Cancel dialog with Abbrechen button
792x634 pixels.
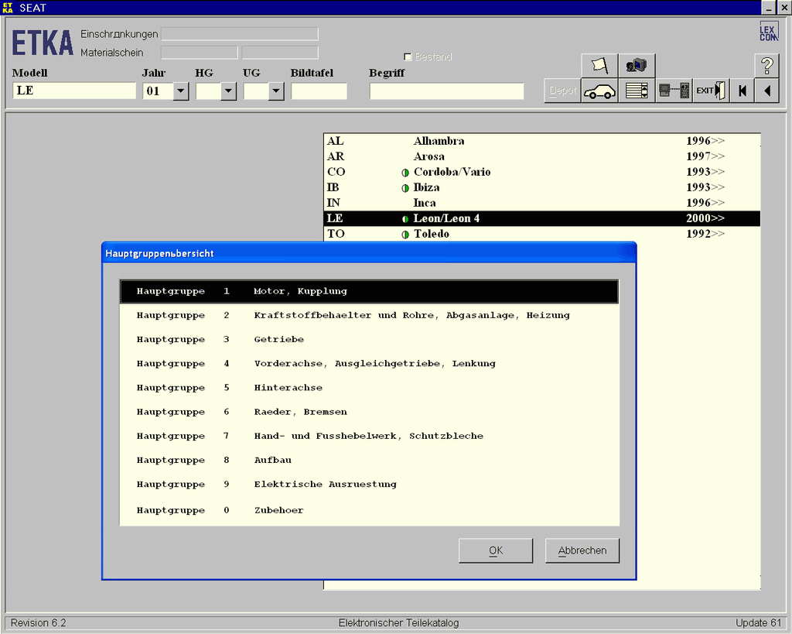click(x=582, y=550)
